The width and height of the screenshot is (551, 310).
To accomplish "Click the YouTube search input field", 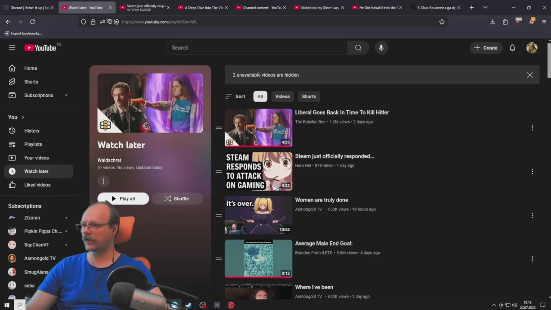I will [257, 48].
